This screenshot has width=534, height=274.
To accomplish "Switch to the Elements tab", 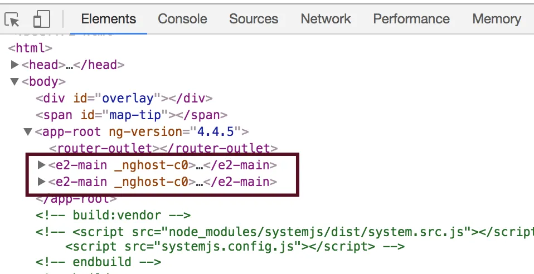I will coord(109,19).
